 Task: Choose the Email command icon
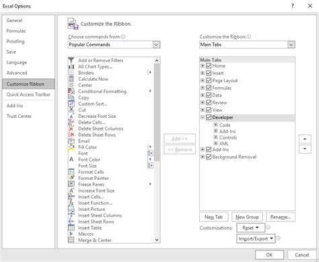click(x=71, y=141)
